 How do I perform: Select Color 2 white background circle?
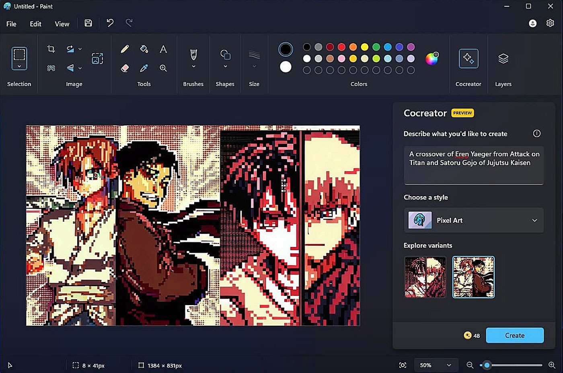286,67
